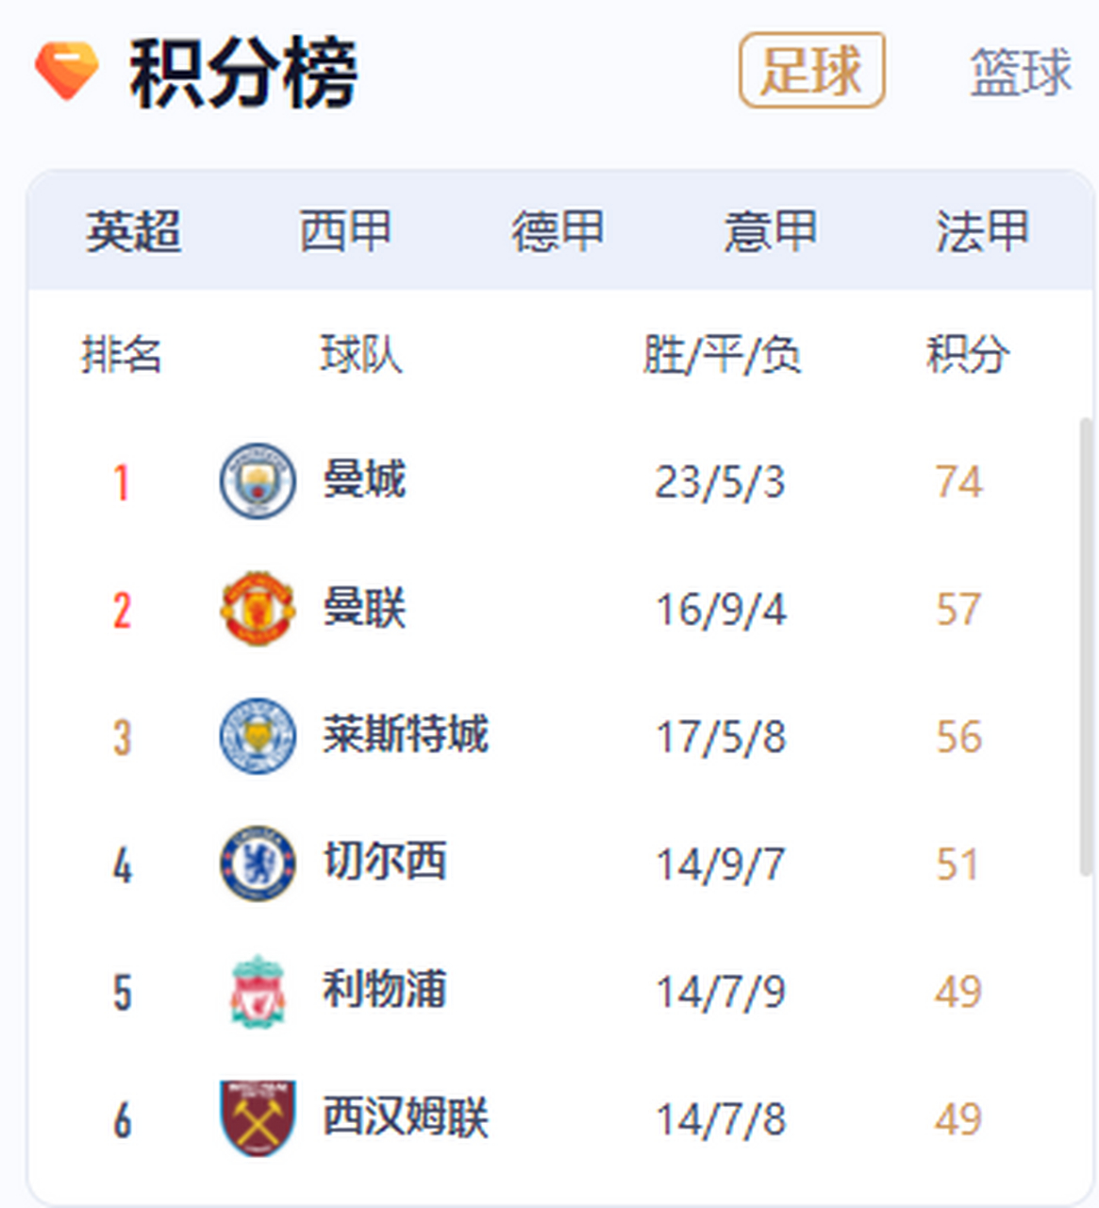The height and width of the screenshot is (1208, 1099).
Task: Click the Manchester United club crest
Action: tap(258, 609)
